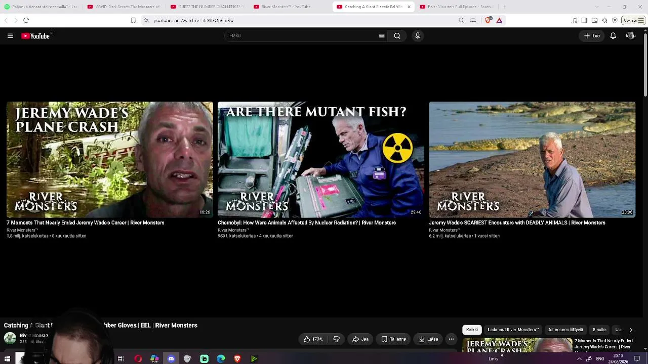Open YouTube notifications bell

pos(613,36)
